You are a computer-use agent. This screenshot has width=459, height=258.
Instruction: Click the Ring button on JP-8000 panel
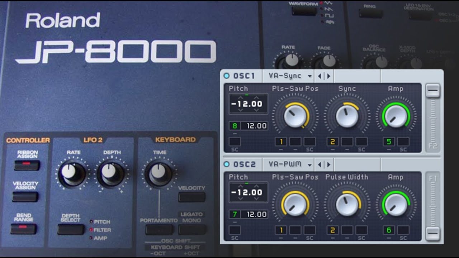370,13
